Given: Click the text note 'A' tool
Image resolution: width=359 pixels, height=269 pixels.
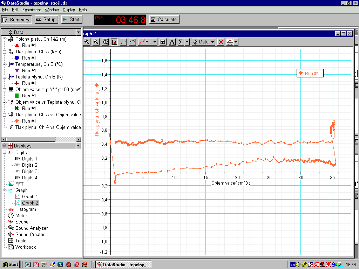Looking at the screenshot, I should pyautogui.click(x=172, y=42).
